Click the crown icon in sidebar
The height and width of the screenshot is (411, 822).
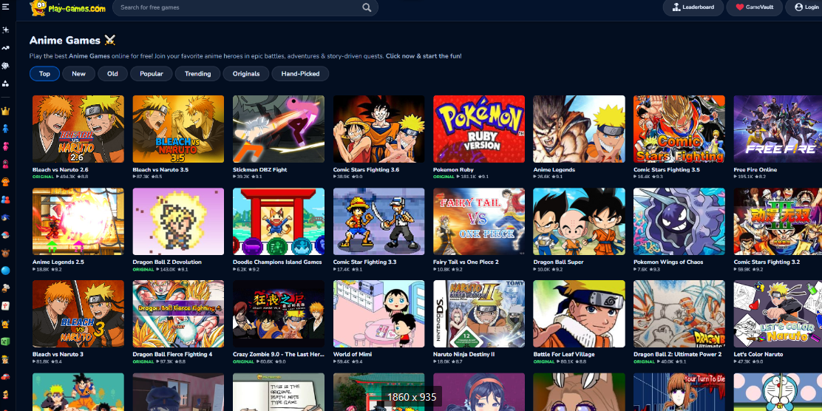[5, 111]
